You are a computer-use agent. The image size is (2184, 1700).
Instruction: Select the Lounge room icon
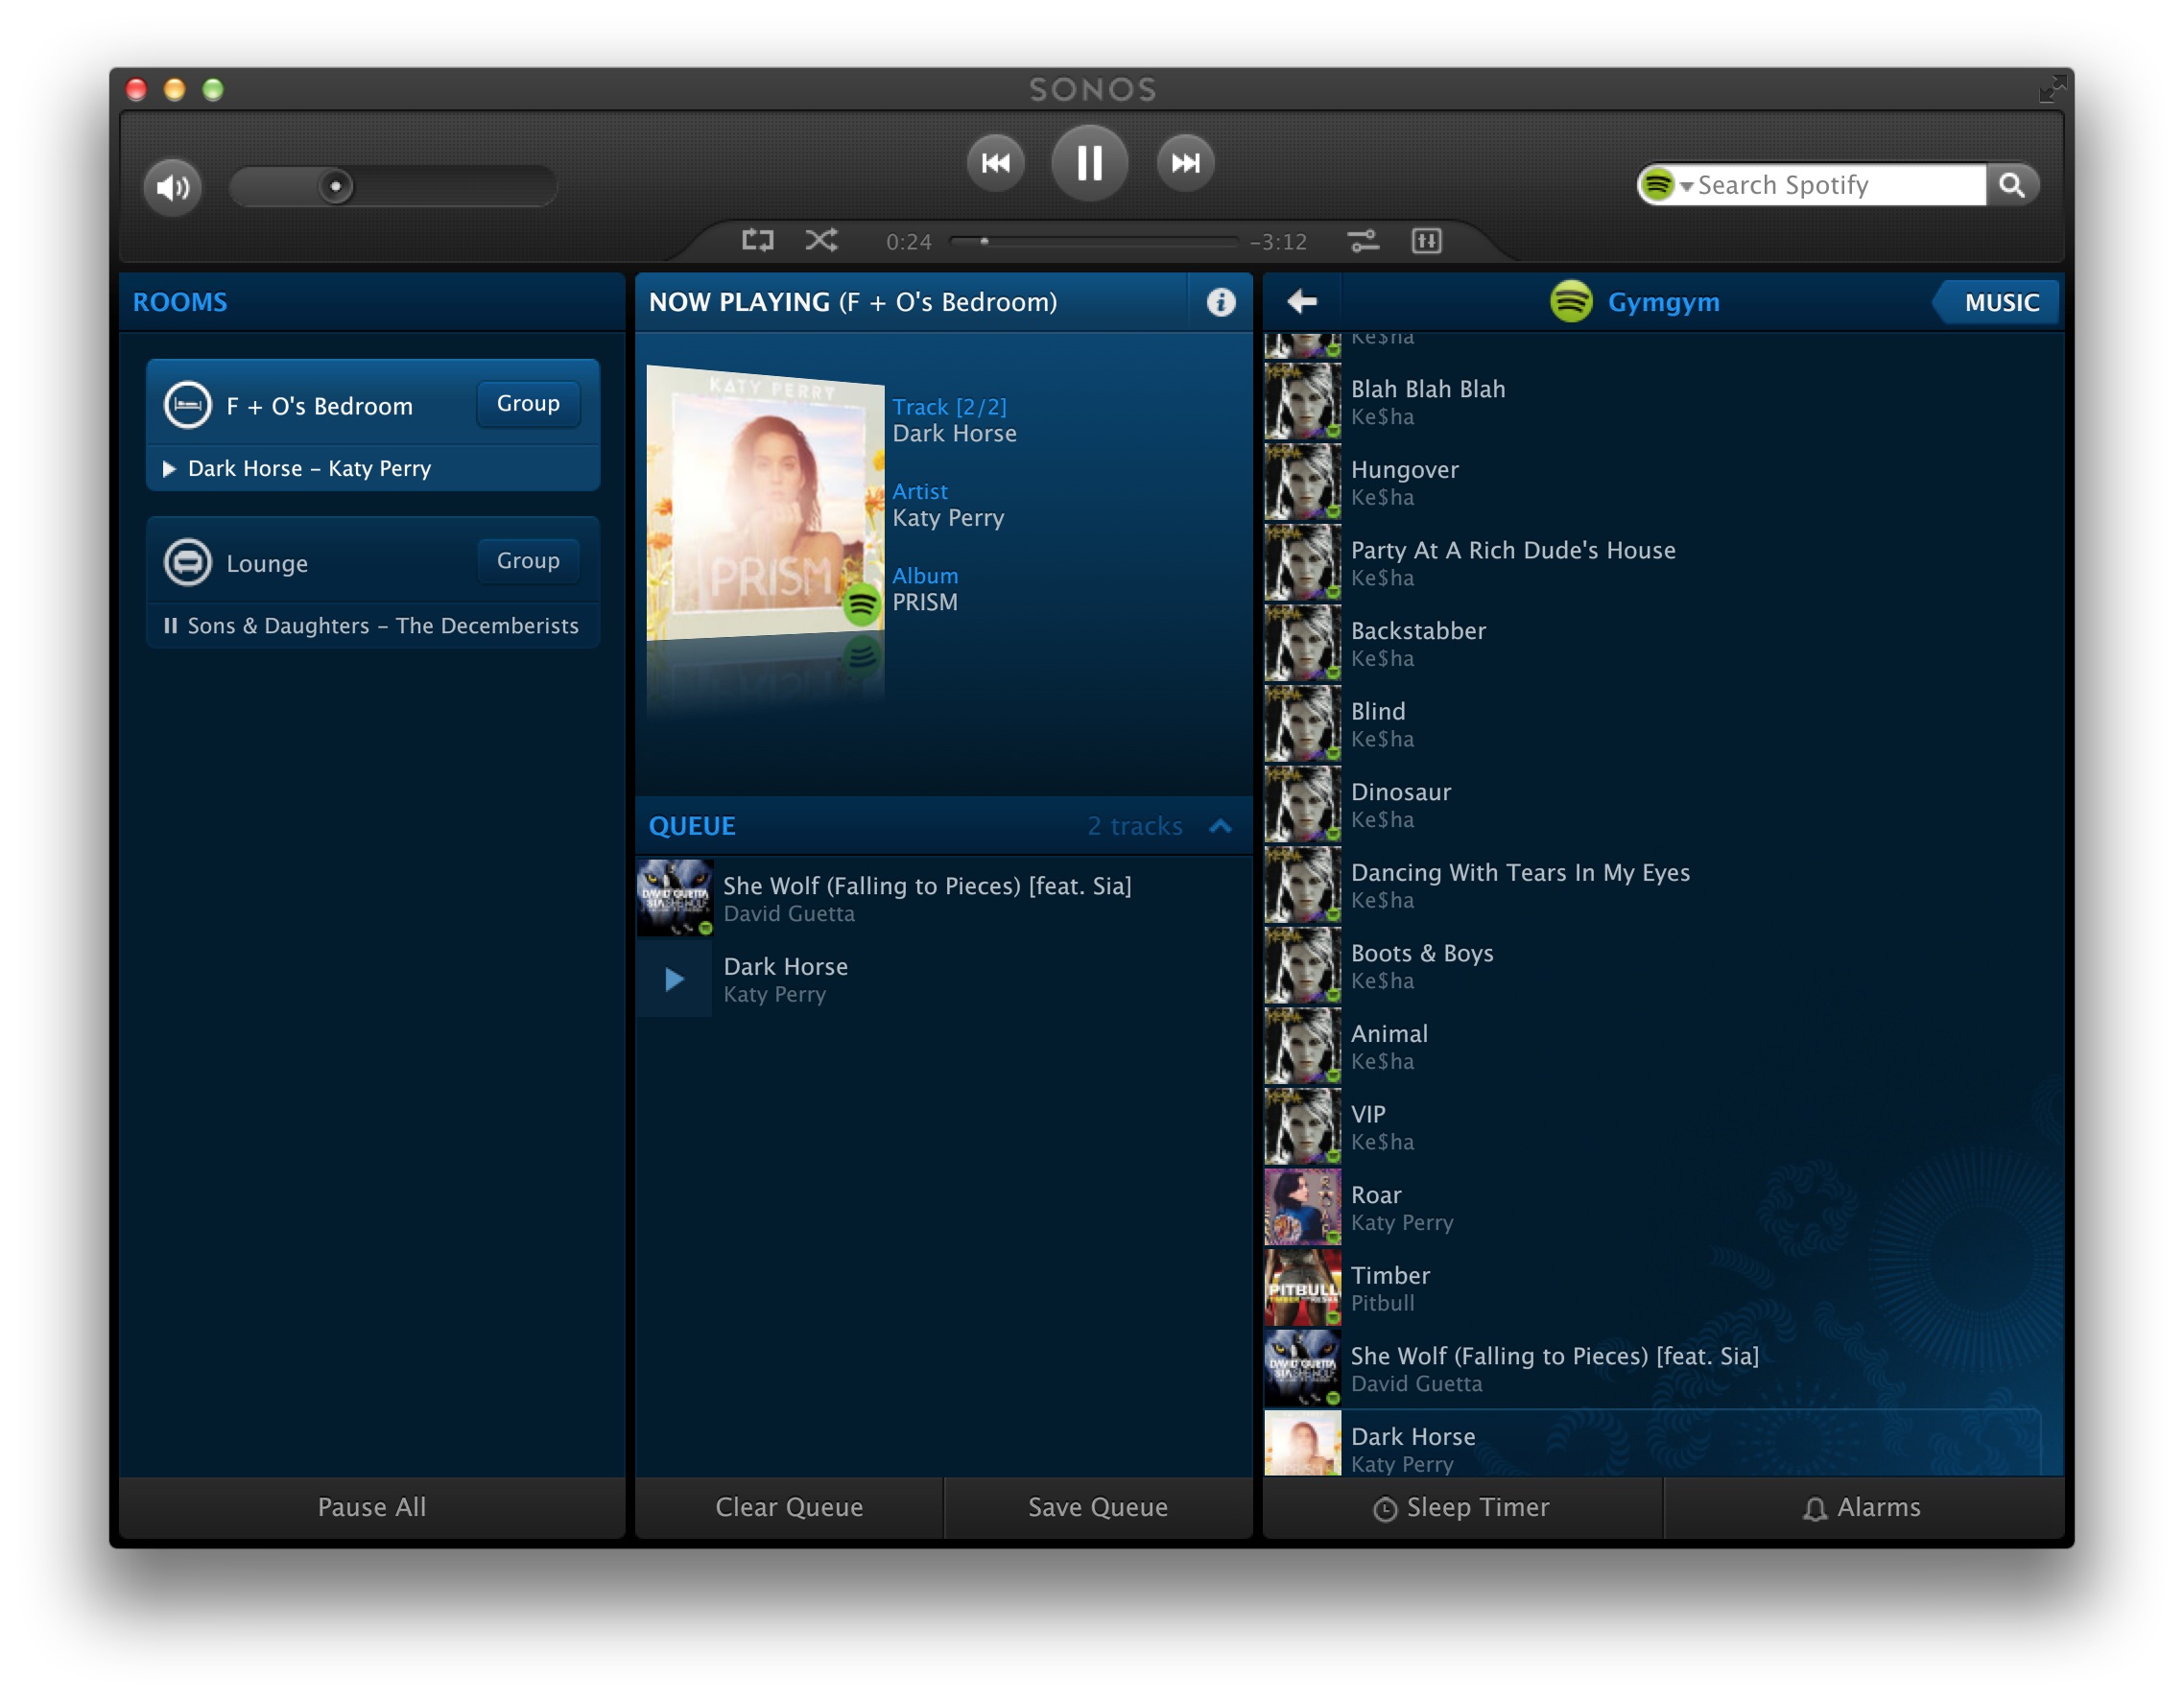(187, 562)
